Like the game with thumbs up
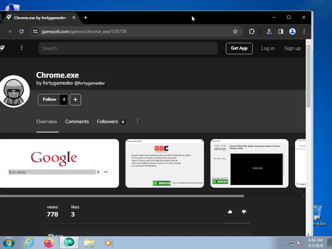 [x=230, y=212]
